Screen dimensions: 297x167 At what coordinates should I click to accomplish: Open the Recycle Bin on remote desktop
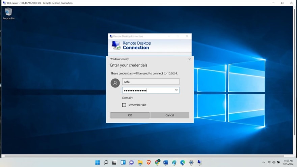coord(8,13)
